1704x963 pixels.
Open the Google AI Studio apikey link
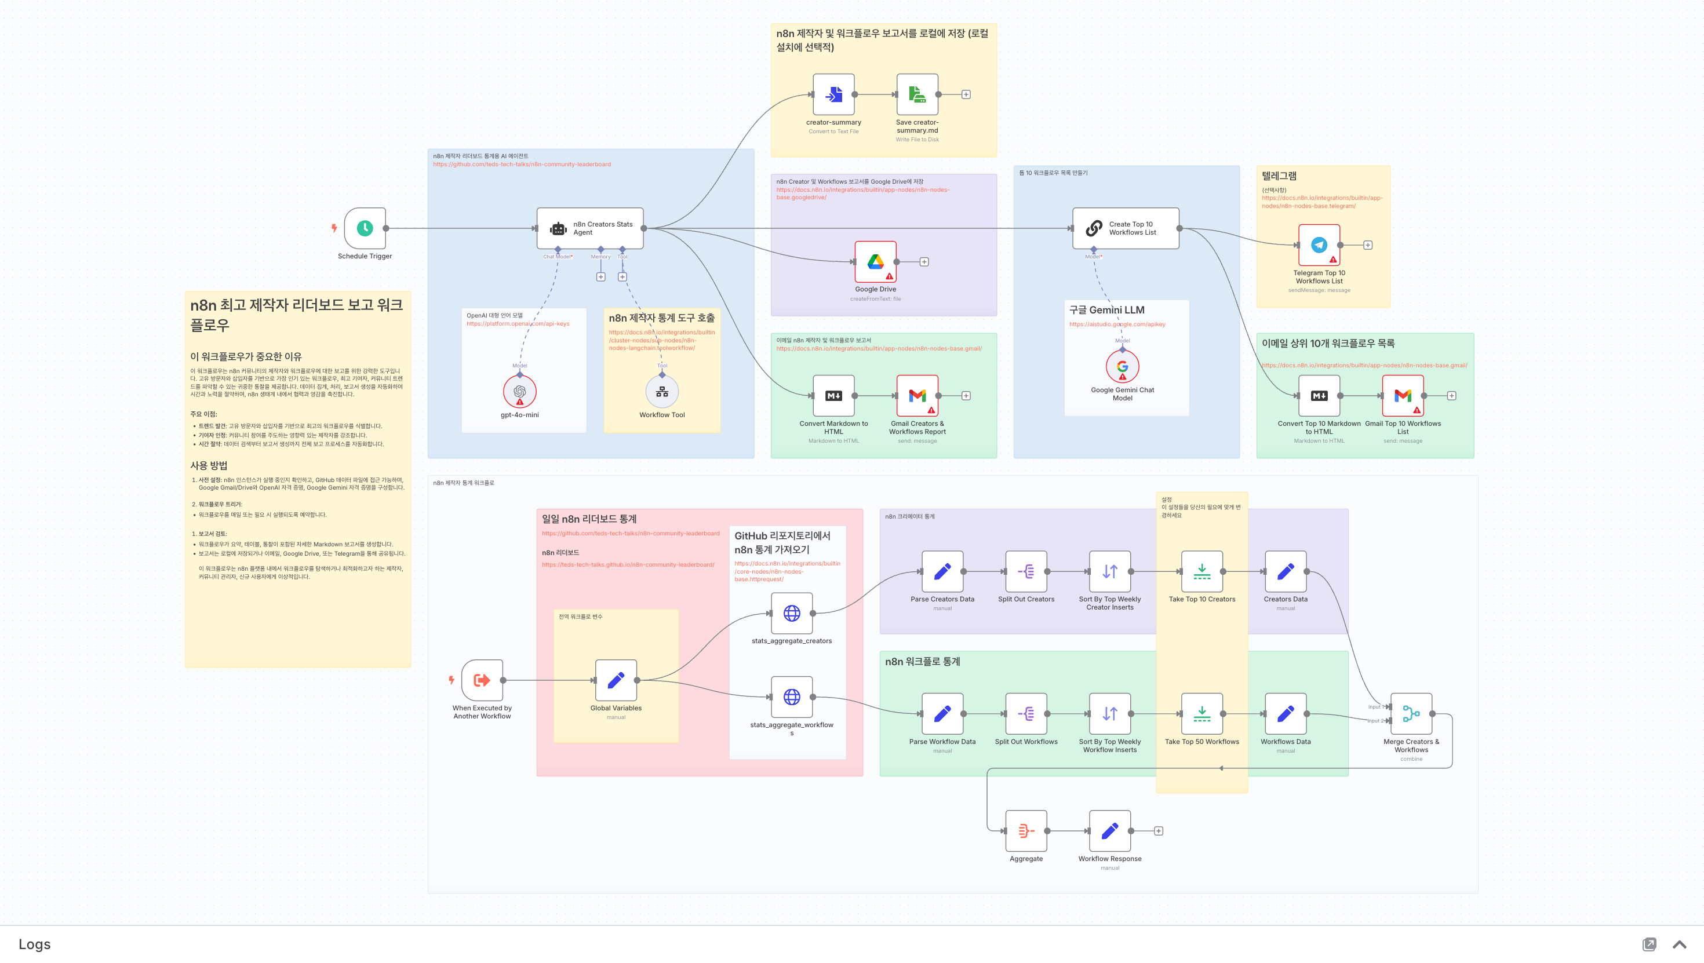coord(1117,324)
